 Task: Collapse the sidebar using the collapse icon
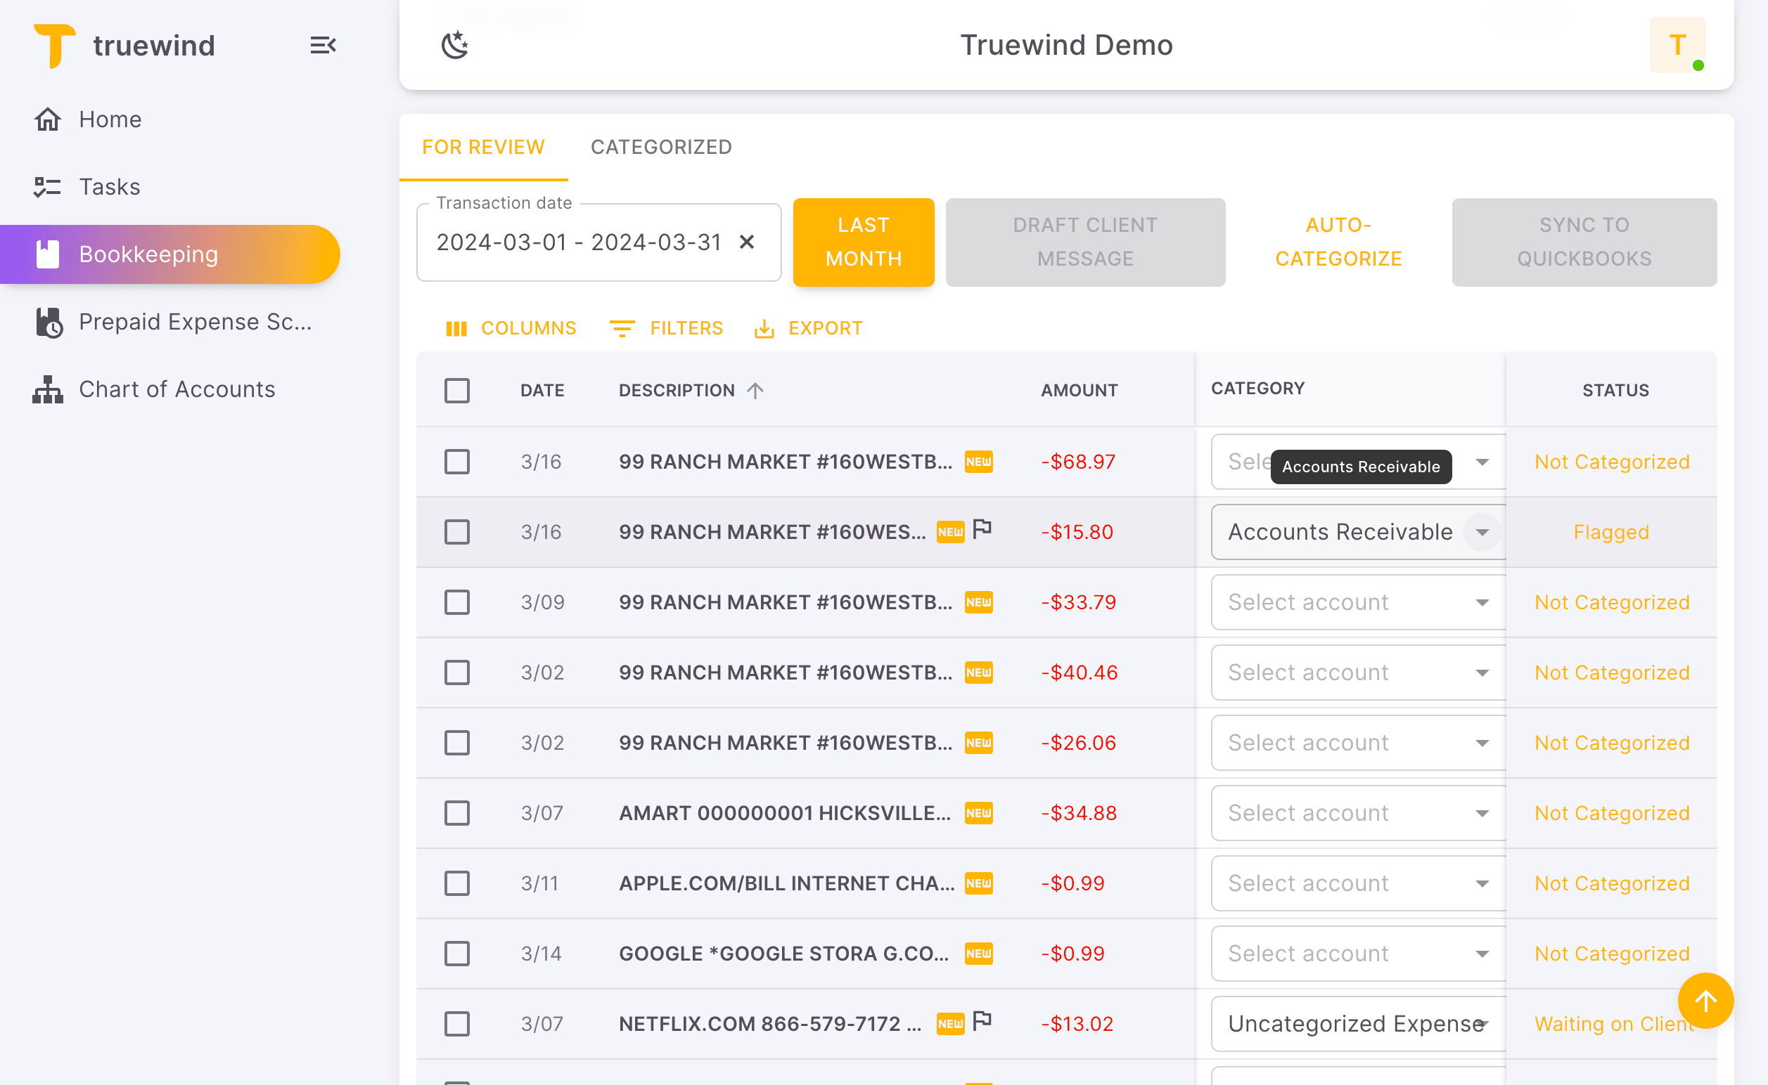tap(322, 45)
